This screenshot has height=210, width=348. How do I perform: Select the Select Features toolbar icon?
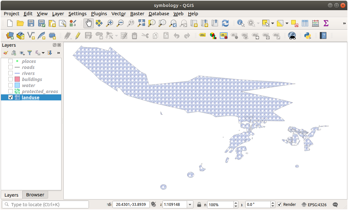pos(266,23)
